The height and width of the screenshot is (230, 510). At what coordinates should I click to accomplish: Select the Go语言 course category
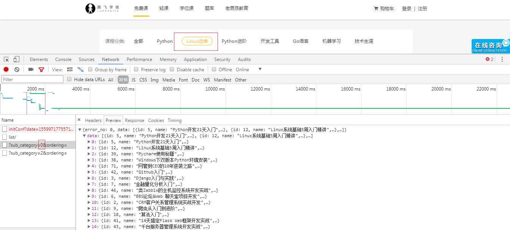(x=301, y=41)
